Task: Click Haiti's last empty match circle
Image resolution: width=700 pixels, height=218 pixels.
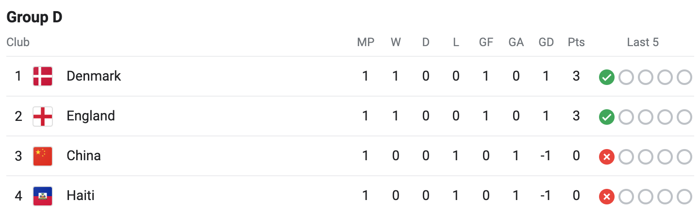Action: coord(684,196)
